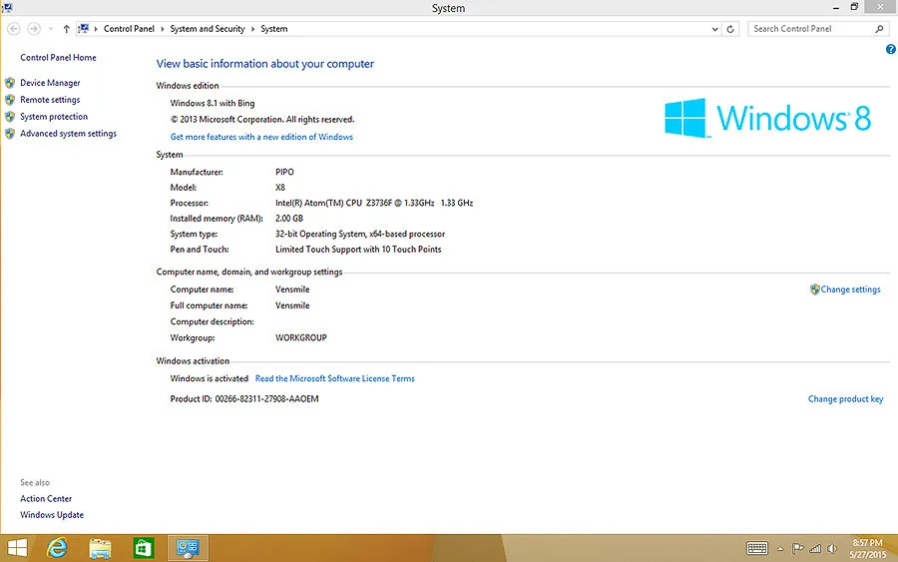The image size is (898, 562).
Task: Click installed memory value 2.00 GB
Action: tap(289, 219)
